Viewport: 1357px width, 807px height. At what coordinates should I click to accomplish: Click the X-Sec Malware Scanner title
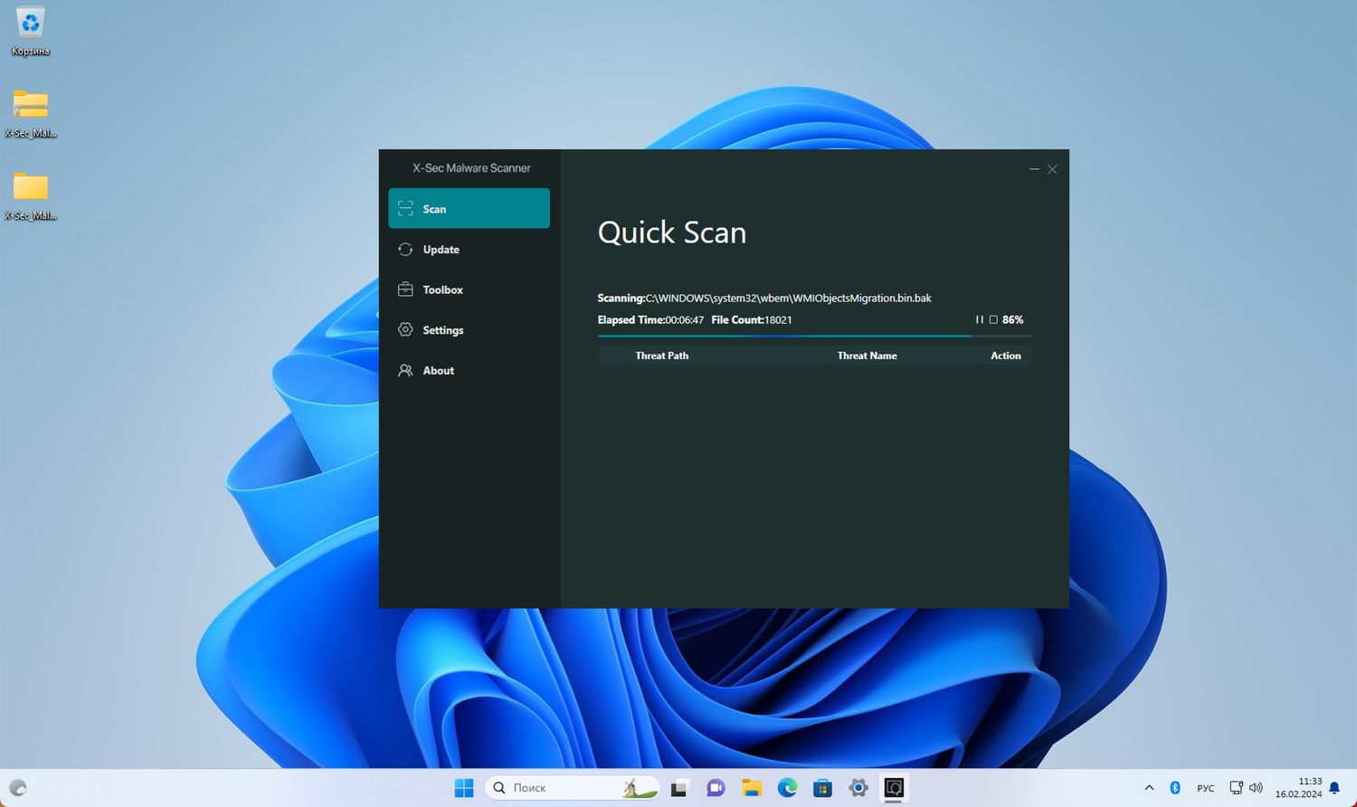pos(471,168)
